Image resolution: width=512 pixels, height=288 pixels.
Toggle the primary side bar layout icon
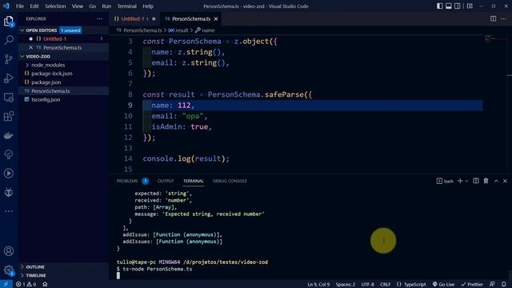click(440, 6)
